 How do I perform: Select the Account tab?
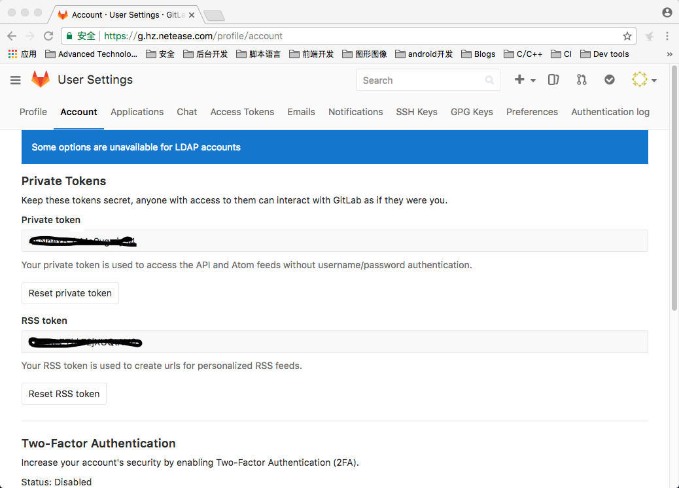coord(78,112)
